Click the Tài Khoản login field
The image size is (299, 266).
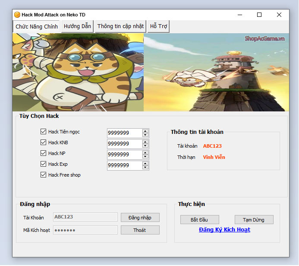tap(85, 217)
